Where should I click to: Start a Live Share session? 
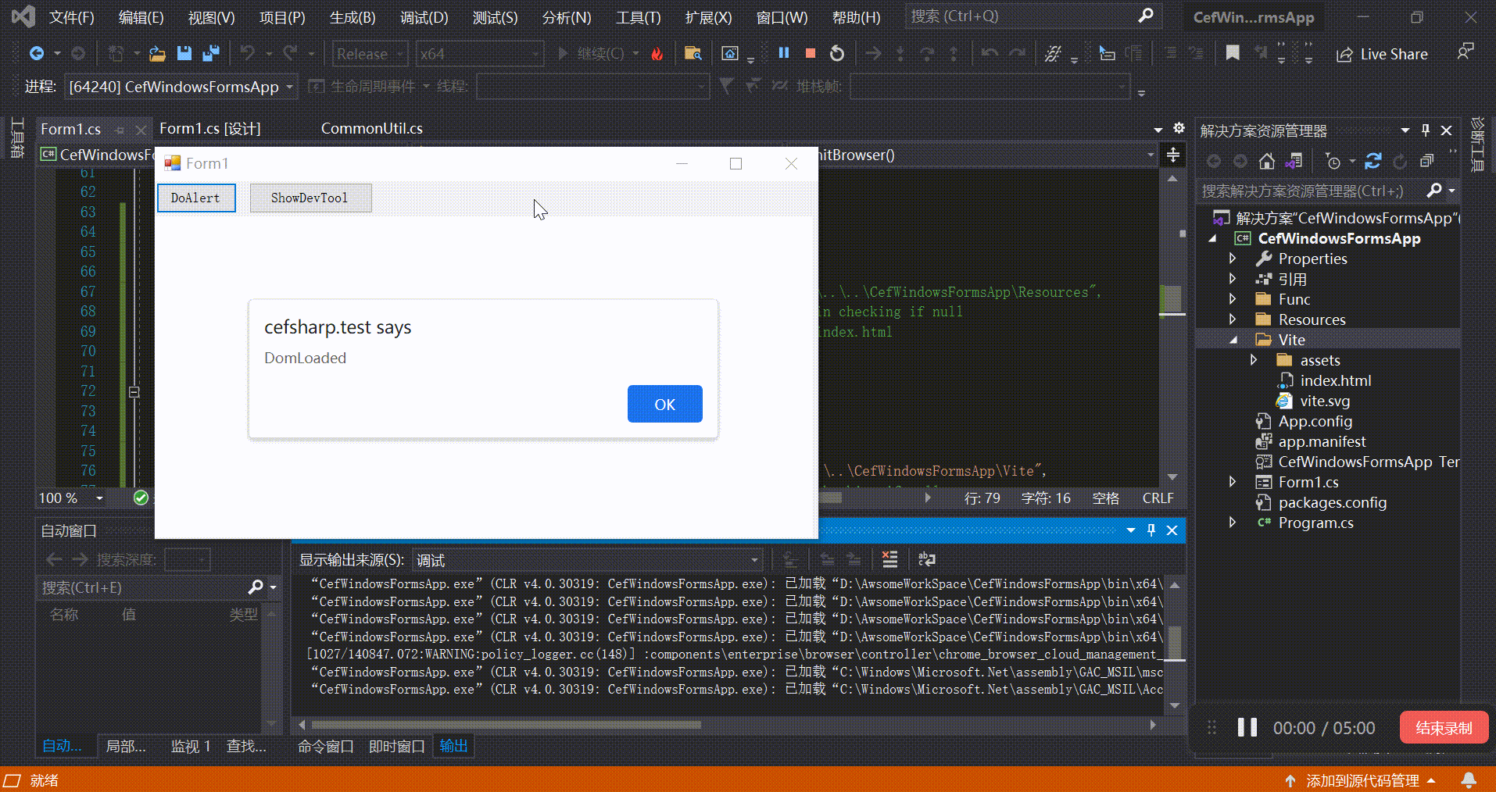[1382, 54]
